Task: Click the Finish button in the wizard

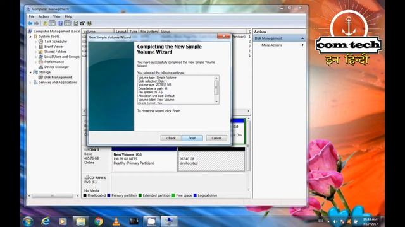Action: (x=192, y=138)
